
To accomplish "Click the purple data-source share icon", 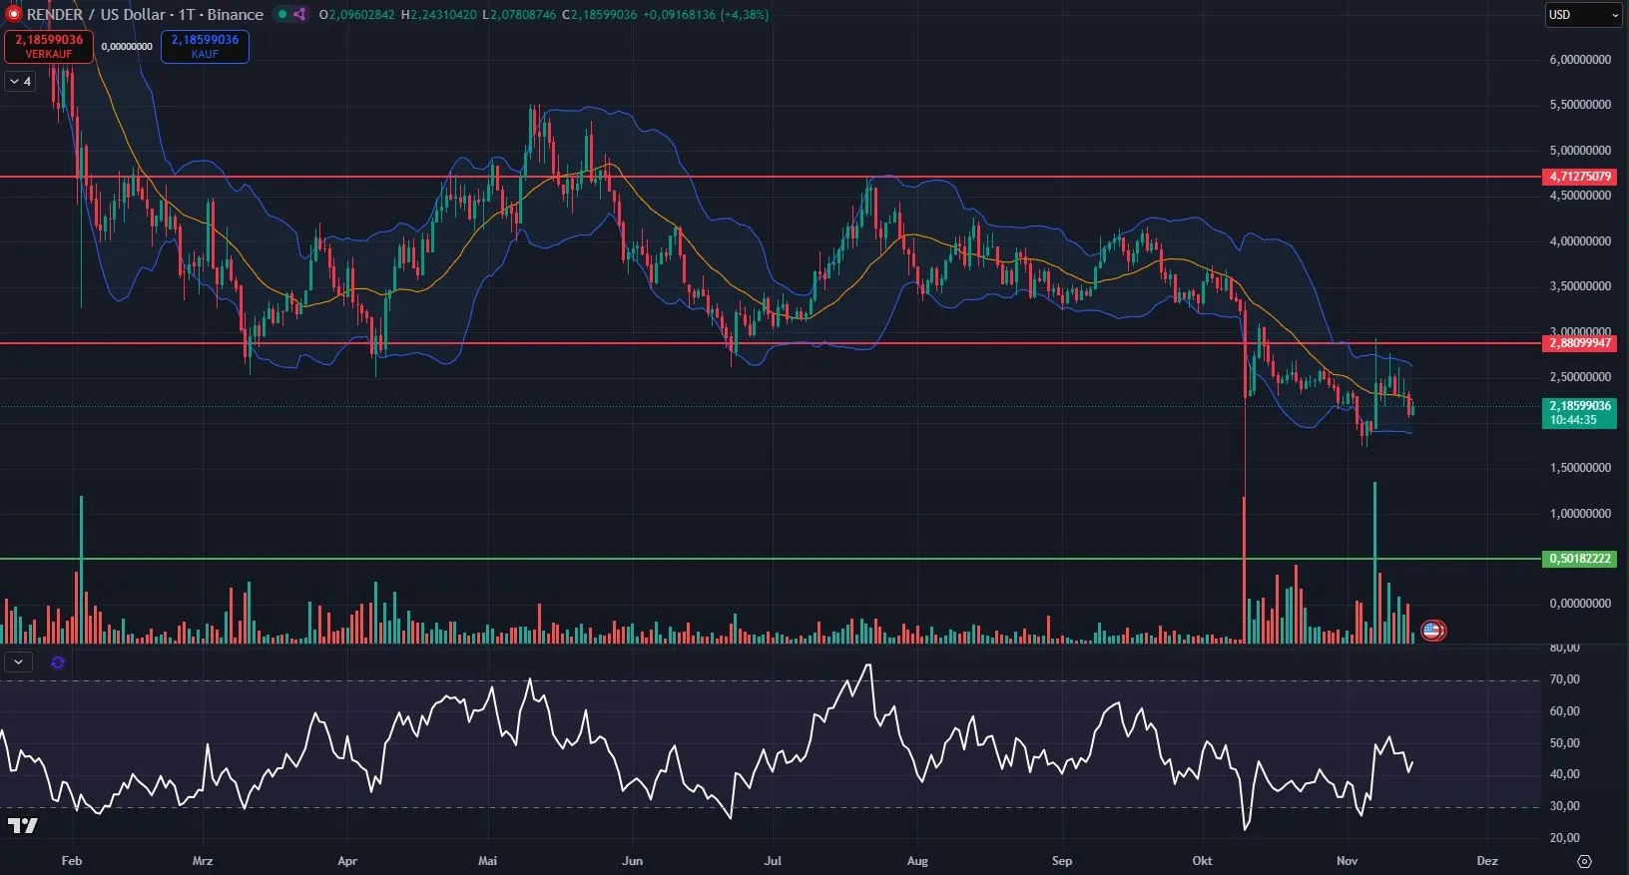I will [x=299, y=14].
